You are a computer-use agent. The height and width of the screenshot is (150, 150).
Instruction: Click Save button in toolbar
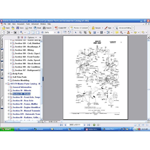[20, 28]
